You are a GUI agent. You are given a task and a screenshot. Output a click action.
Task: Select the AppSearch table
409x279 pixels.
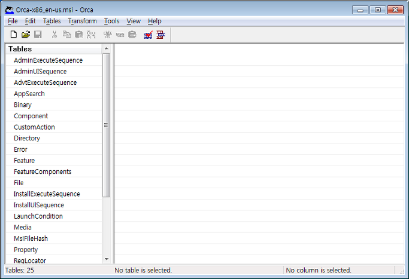point(54,94)
